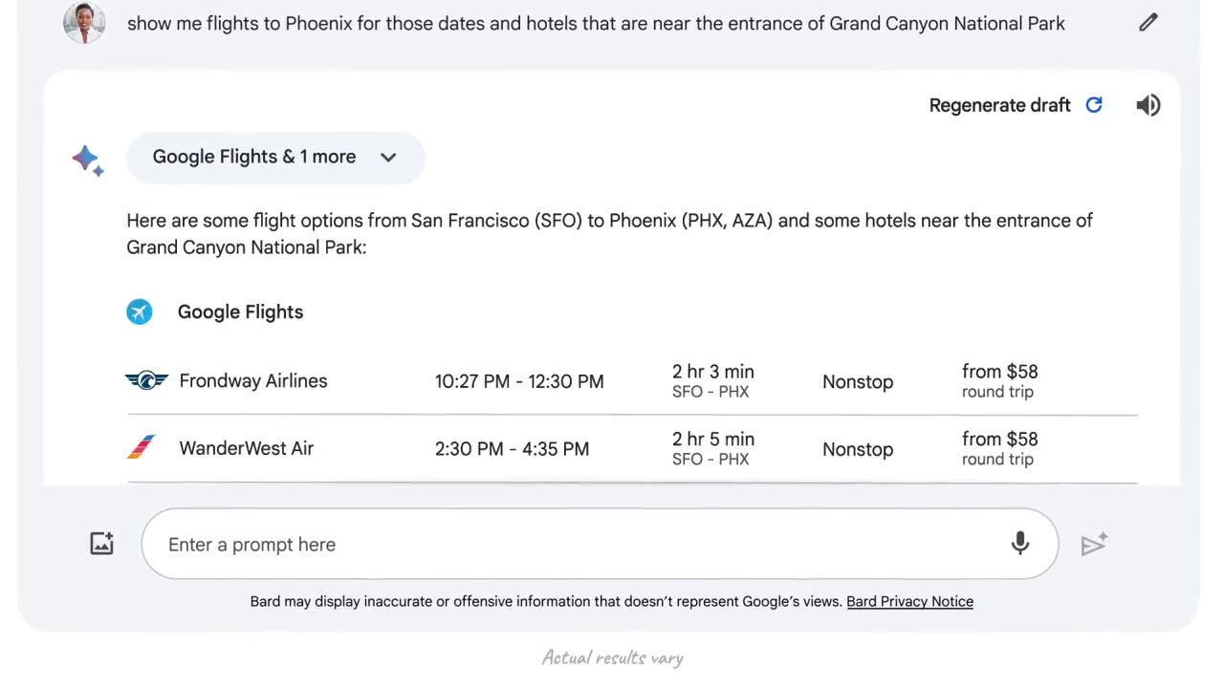Open the Bard Privacy Notice link
Viewport: 1224px width, 688px height.
point(909,601)
